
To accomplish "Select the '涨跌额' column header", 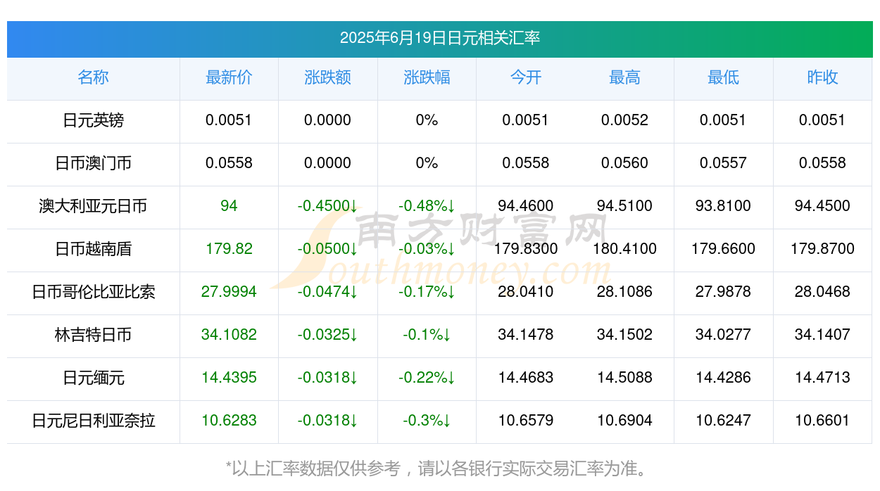I will tap(328, 77).
